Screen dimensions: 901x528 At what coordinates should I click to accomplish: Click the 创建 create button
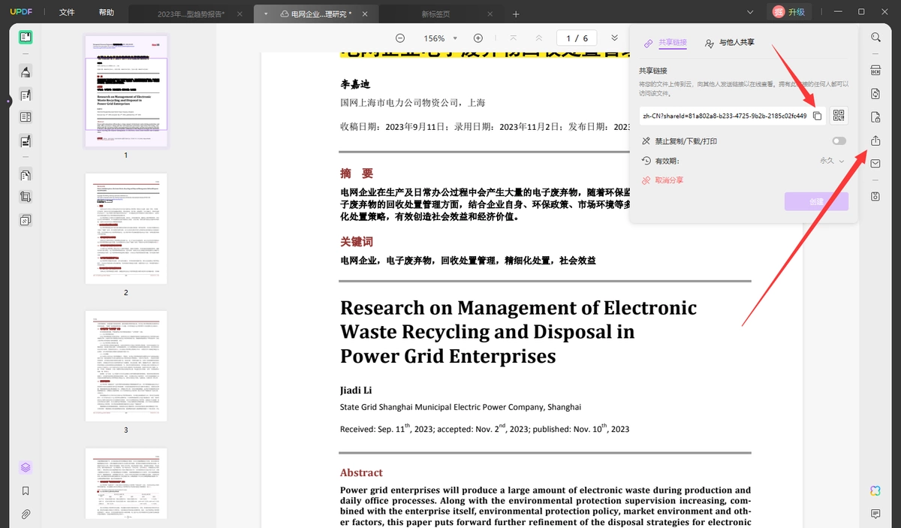pyautogui.click(x=816, y=201)
